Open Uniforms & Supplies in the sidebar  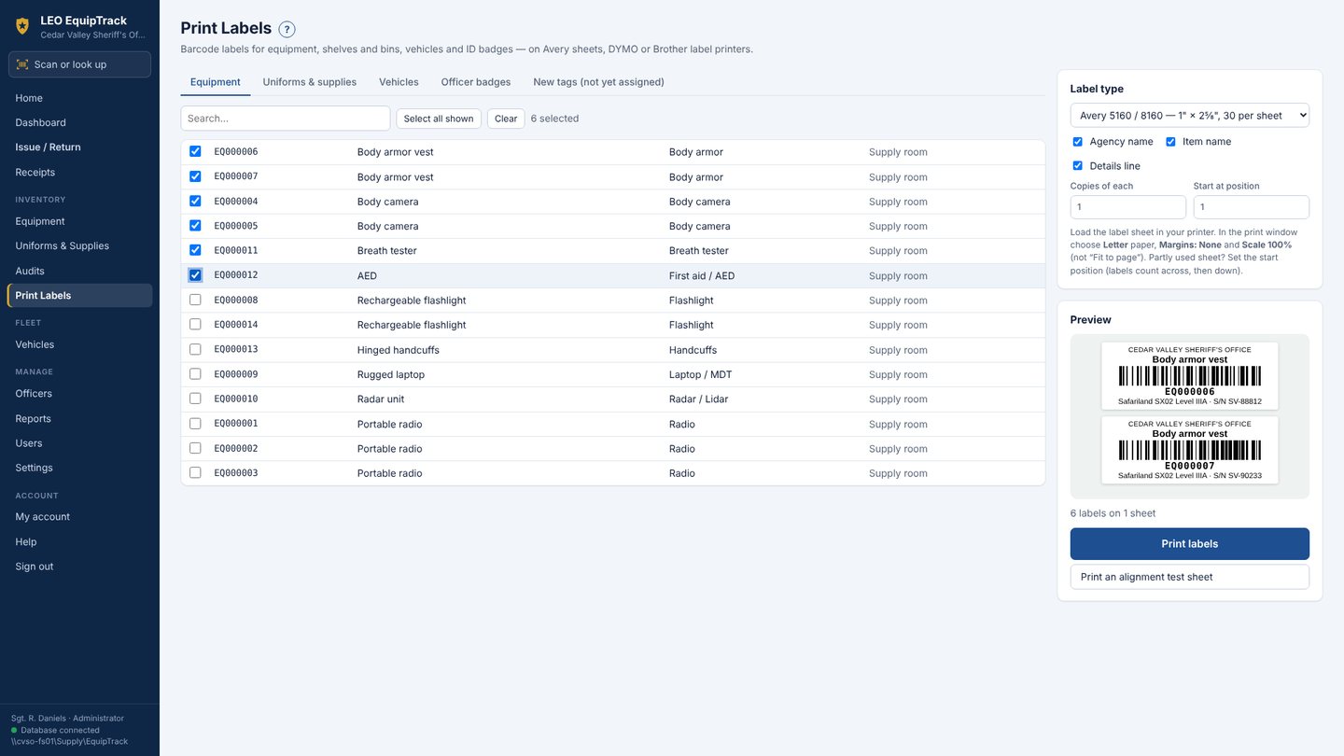(79, 245)
